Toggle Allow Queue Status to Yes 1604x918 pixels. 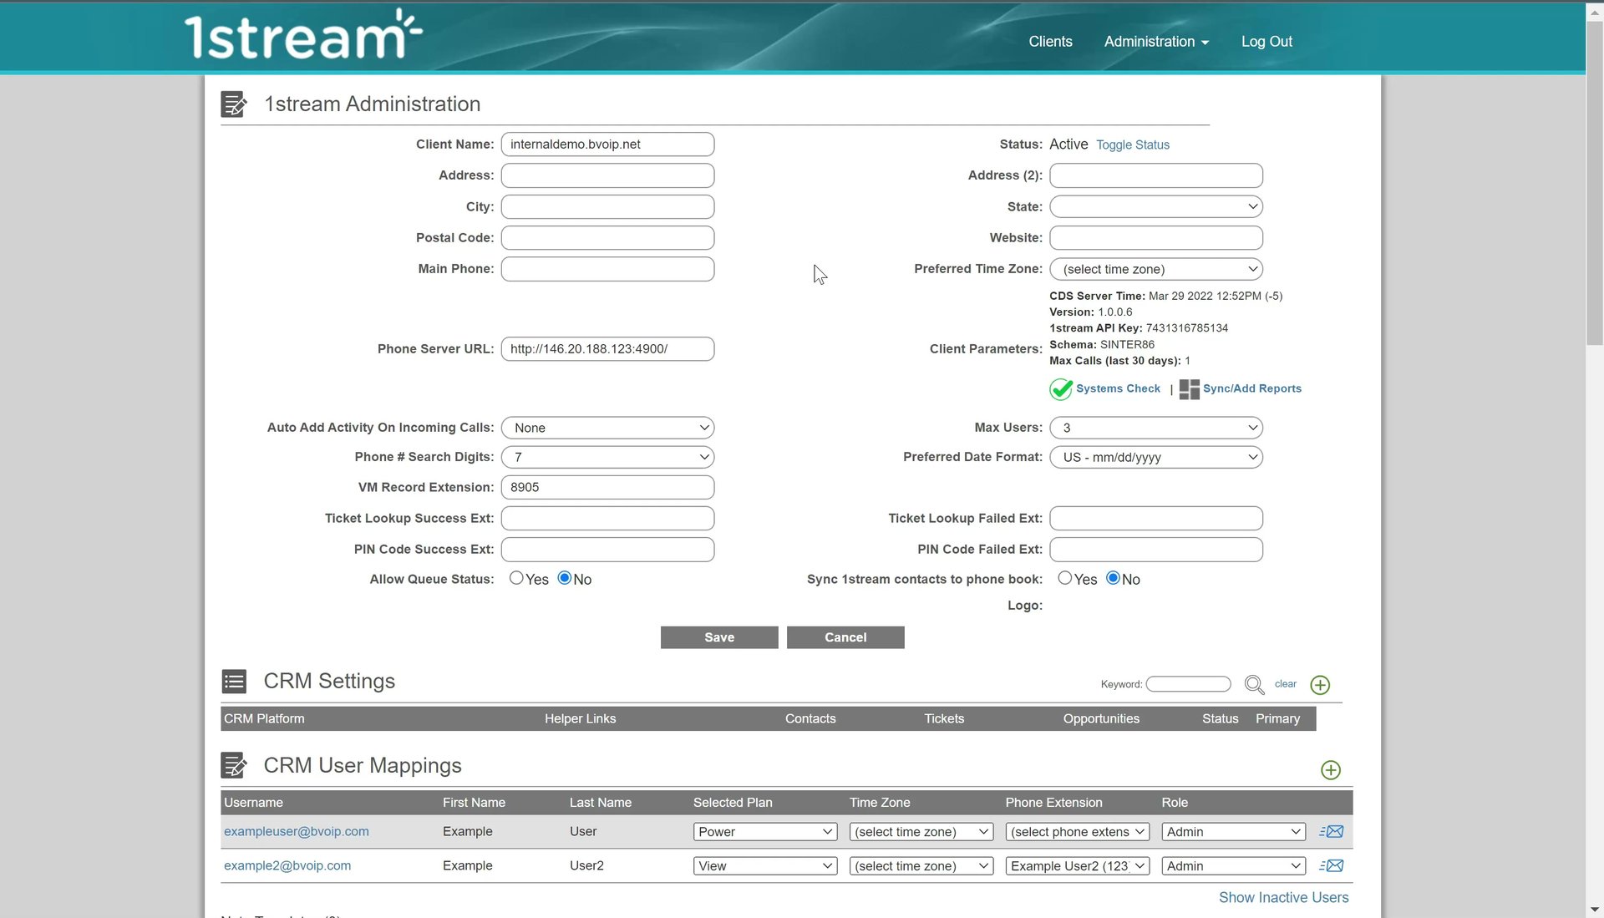point(515,577)
